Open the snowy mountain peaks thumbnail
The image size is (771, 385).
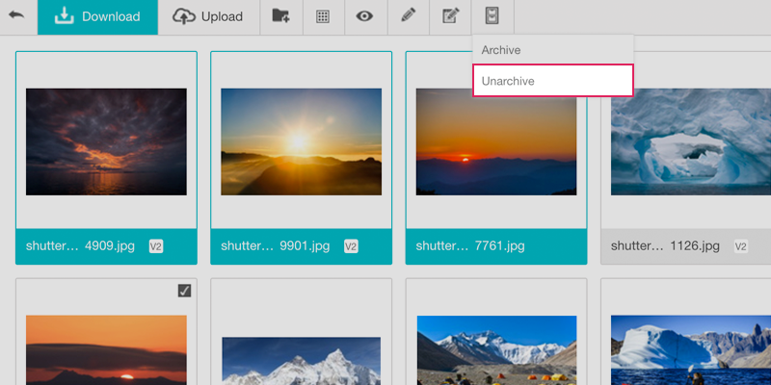tap(301, 361)
